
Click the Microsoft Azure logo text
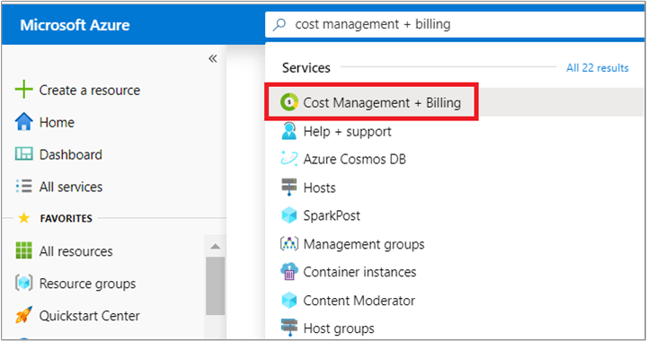75,25
